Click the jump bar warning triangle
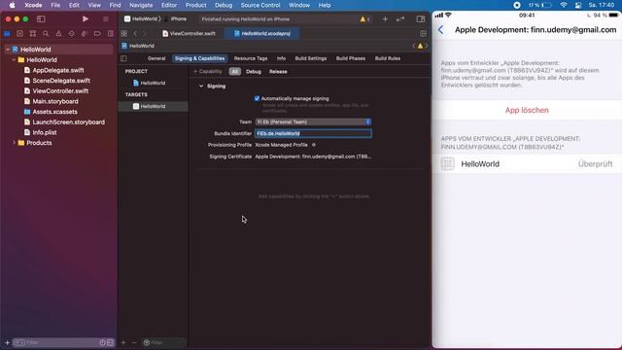622x350 pixels. pyautogui.click(x=420, y=46)
